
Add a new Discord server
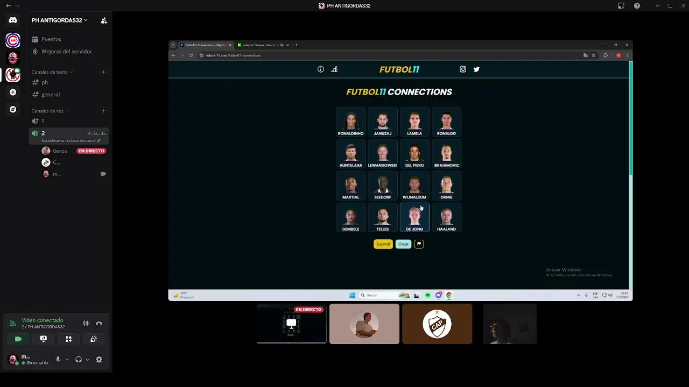[13, 92]
